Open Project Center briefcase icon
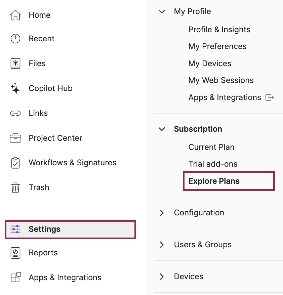Screen dimensions: 283x295 click(x=15, y=138)
